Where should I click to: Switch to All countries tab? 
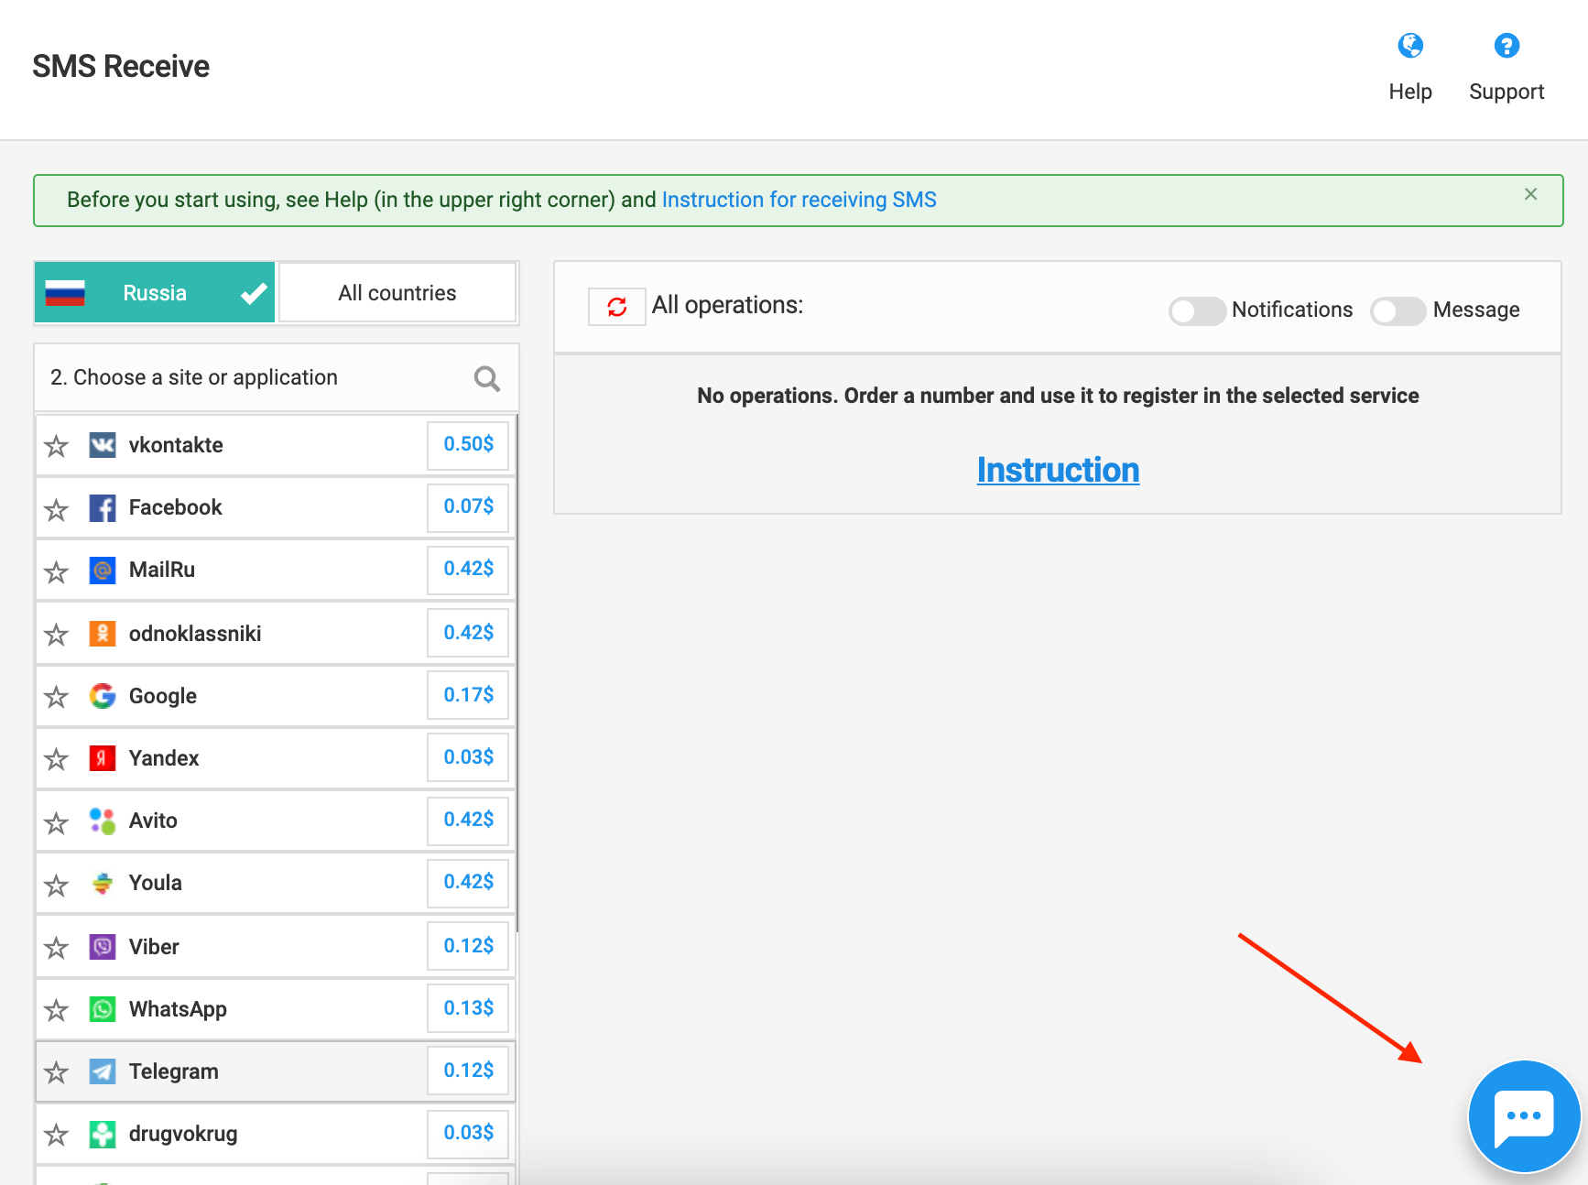(397, 293)
